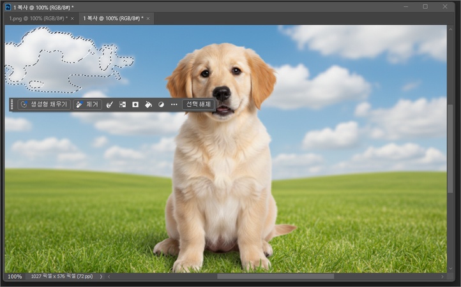Open the modify selection brush icon
The image size is (461, 287).
[109, 104]
